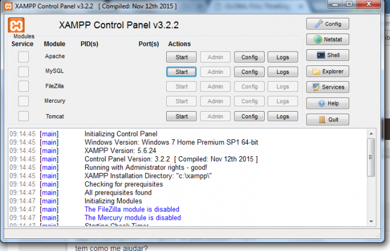
Task: Toggle the Apache service checkbox
Action: [23, 57]
